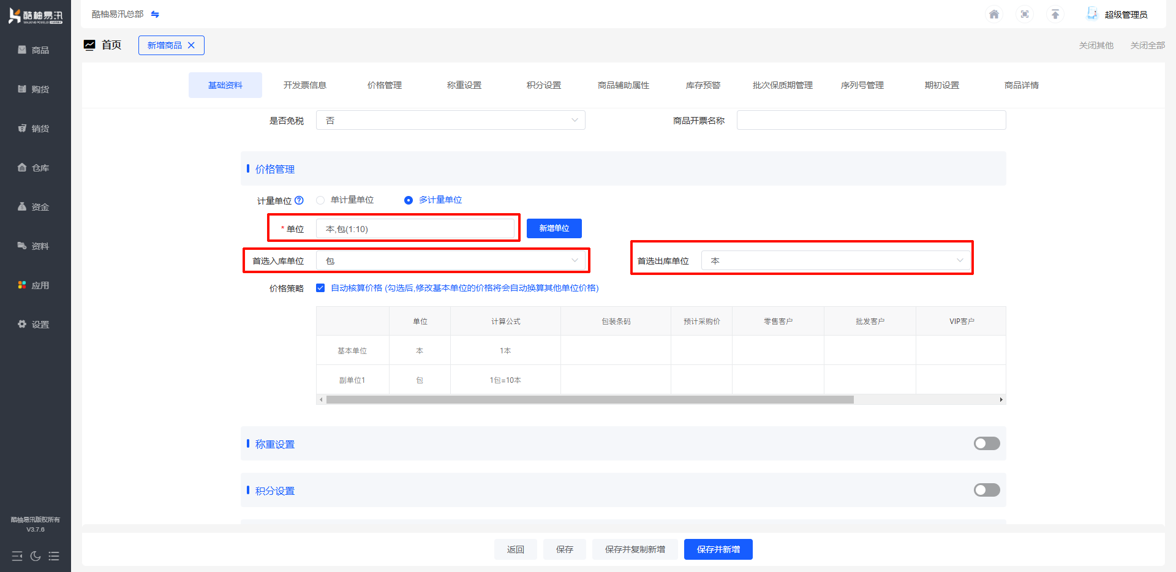Open the 资金 funds sidebar menu

click(x=34, y=207)
